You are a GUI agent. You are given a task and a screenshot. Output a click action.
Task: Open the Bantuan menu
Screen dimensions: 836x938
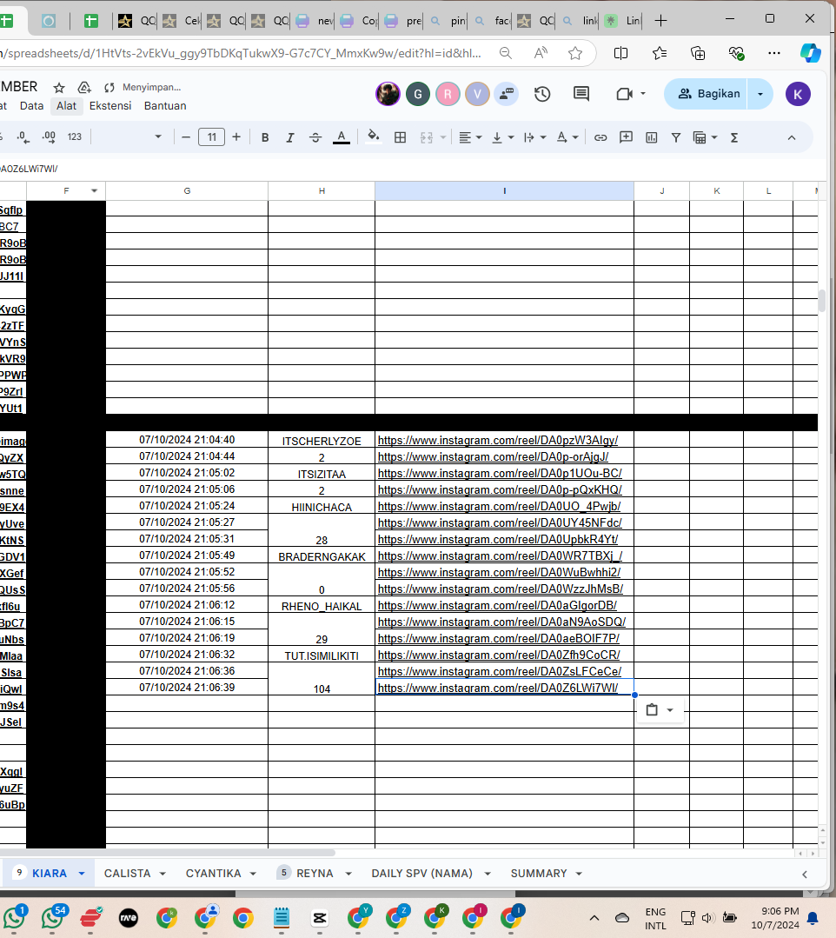[165, 106]
